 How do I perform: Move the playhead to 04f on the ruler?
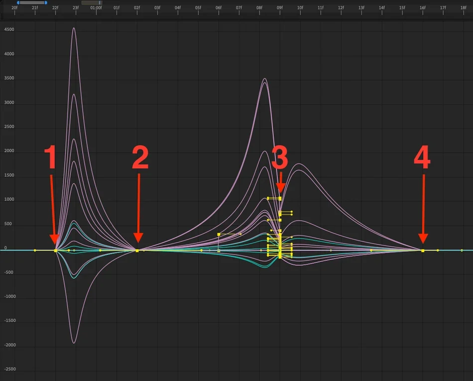(178, 8)
